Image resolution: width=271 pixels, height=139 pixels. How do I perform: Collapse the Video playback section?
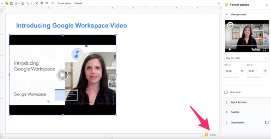tap(227, 14)
